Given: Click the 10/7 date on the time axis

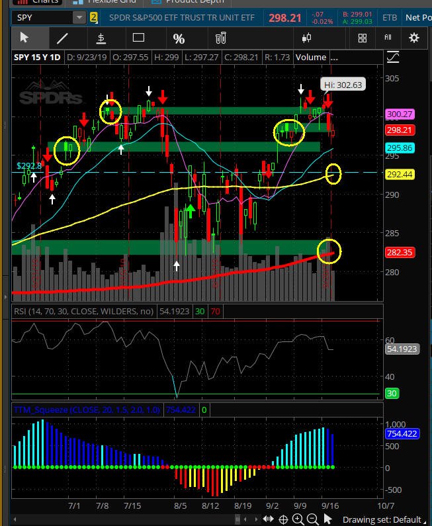Looking at the screenshot, I should 386,505.
